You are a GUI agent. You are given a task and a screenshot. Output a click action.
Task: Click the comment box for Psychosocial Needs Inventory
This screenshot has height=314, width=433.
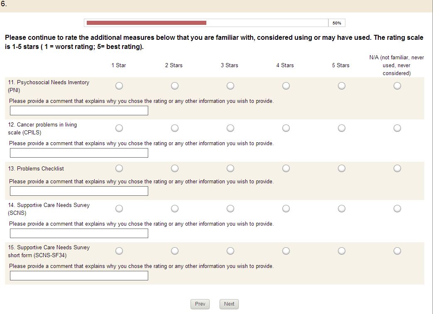point(79,111)
